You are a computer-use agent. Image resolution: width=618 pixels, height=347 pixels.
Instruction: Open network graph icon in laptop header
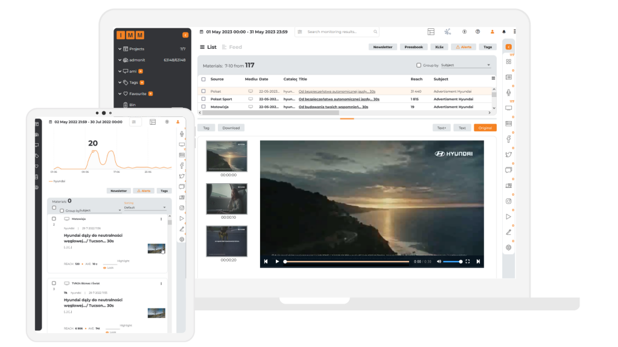click(447, 31)
